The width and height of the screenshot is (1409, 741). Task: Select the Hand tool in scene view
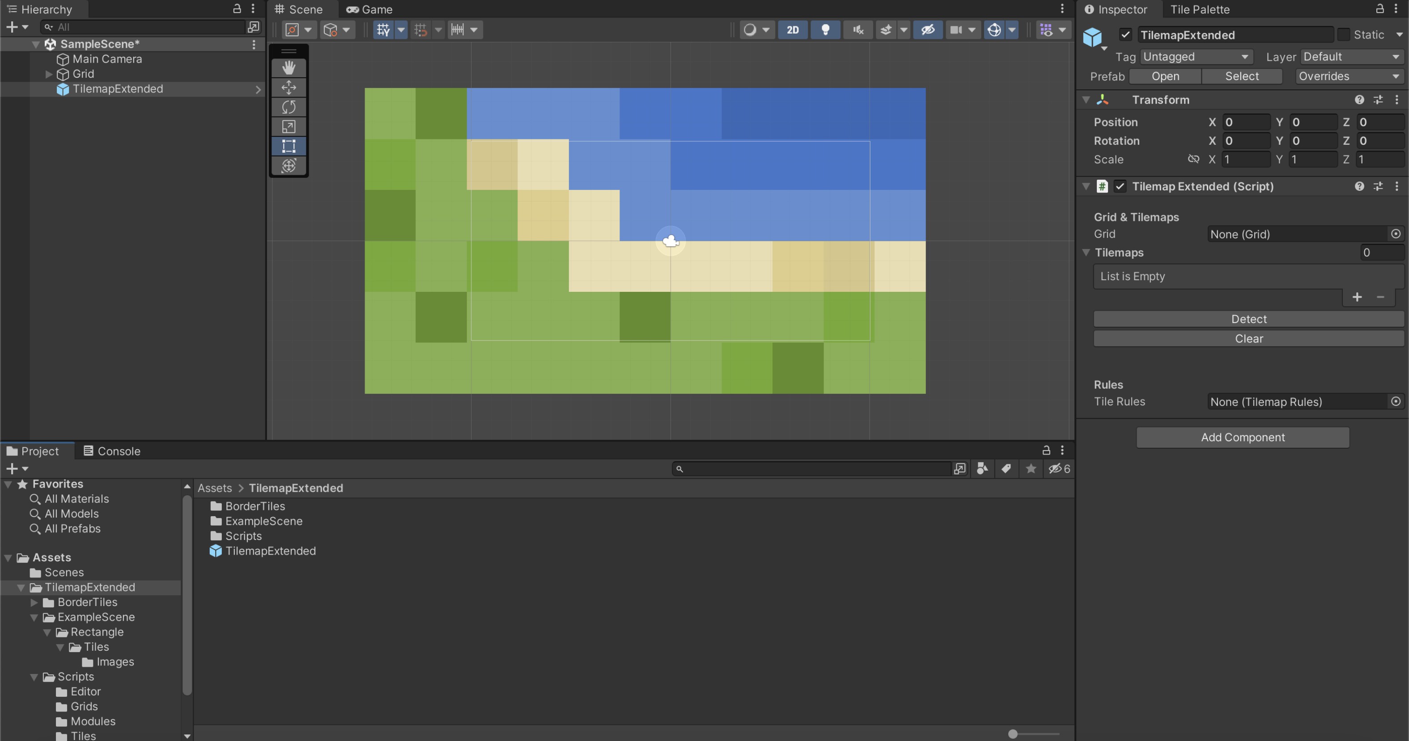(x=289, y=67)
